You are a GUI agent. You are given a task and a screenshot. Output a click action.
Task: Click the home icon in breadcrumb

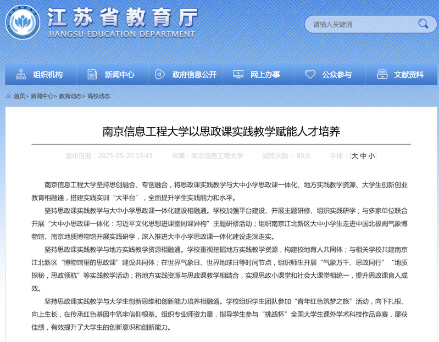[8, 96]
